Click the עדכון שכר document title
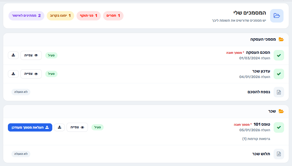The image size is (292, 166). click(261, 71)
